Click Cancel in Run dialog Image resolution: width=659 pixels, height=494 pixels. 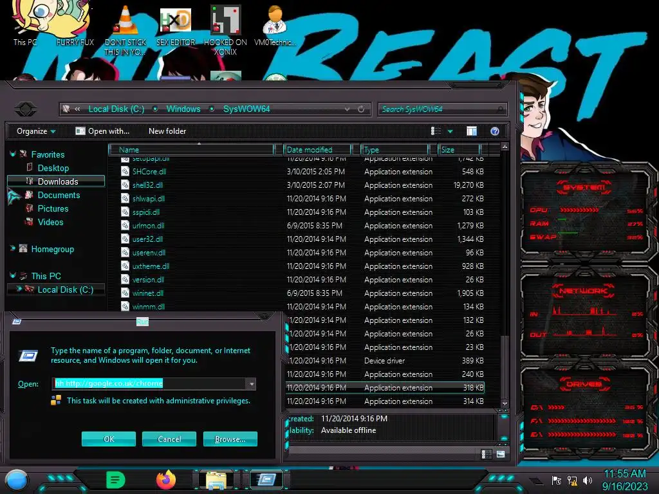tap(169, 439)
